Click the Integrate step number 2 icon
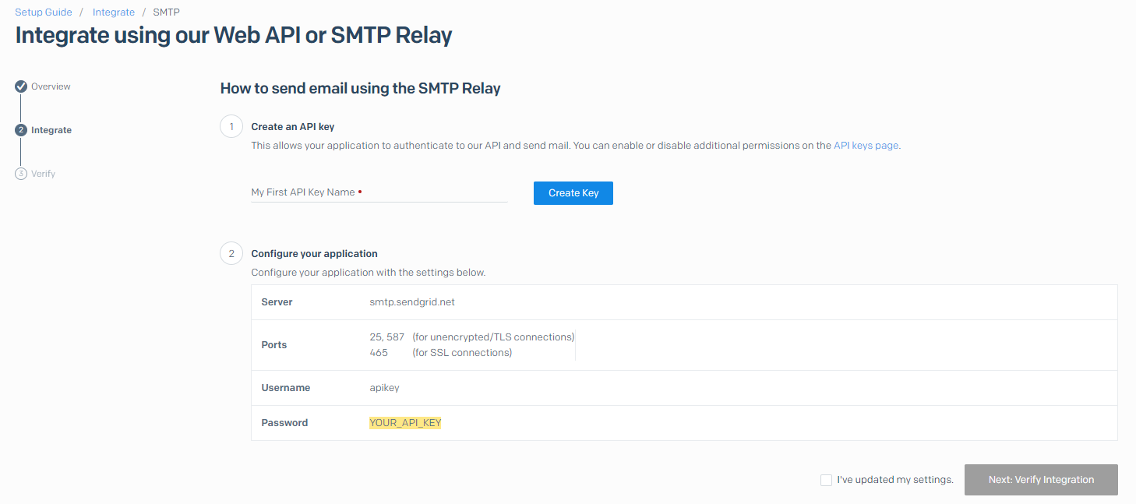 21,130
